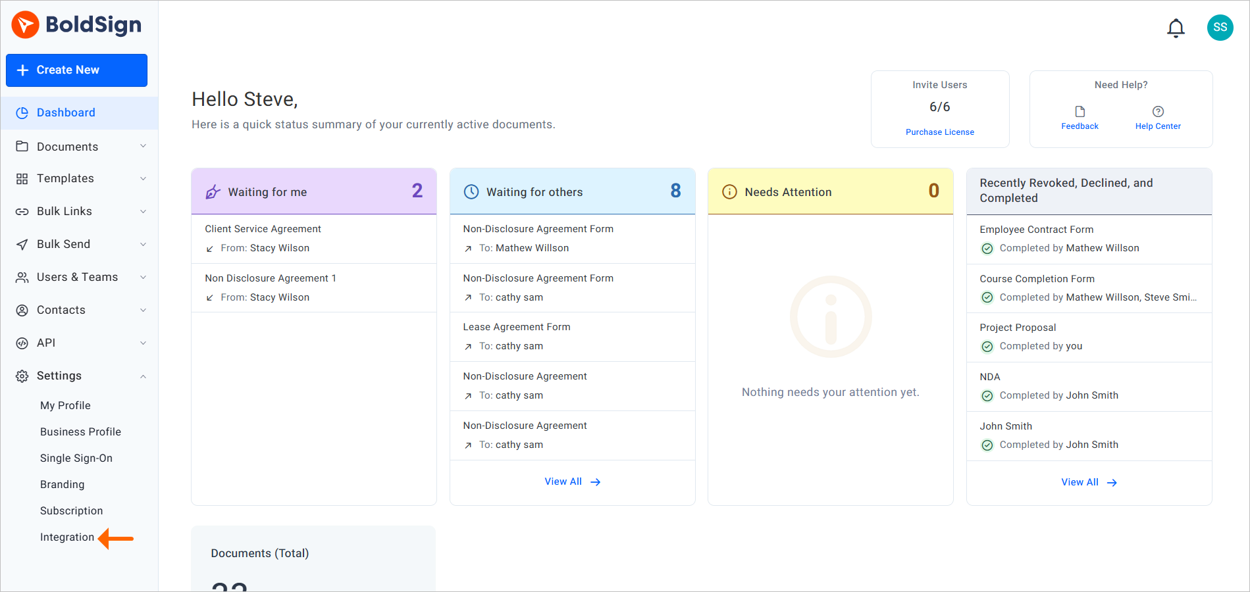Viewport: 1250px width, 592px height.
Task: Click the Users & Teams people icon
Action: [22, 277]
